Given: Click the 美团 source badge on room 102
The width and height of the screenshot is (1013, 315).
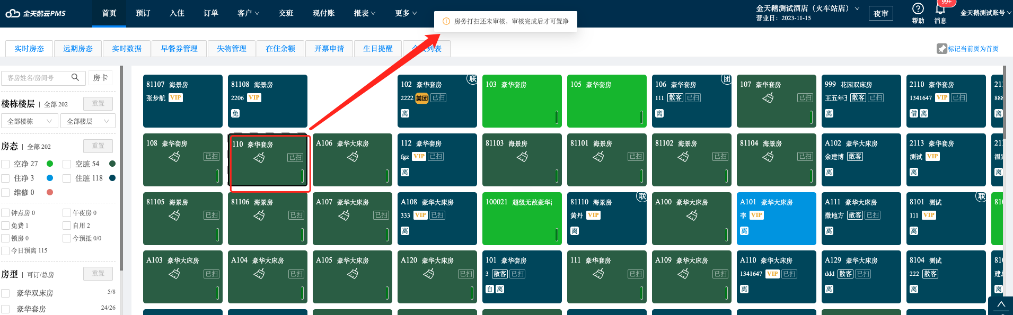Looking at the screenshot, I should [422, 98].
